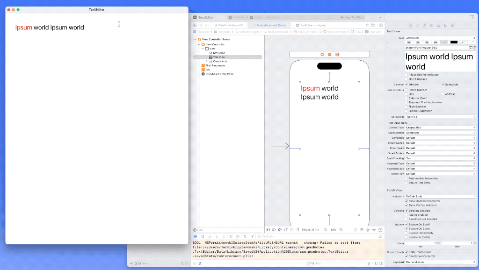Click the iPhone 15 Pro device button

(310, 230)
